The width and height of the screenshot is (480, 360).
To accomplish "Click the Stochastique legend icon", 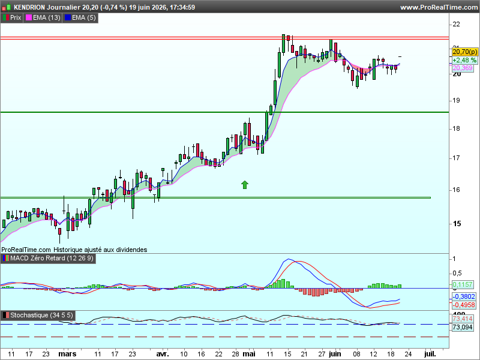I will (5, 316).
